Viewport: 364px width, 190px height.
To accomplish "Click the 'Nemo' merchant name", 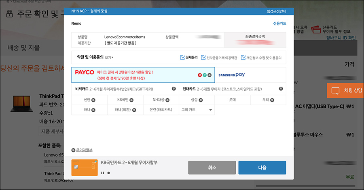I will [76, 23].
